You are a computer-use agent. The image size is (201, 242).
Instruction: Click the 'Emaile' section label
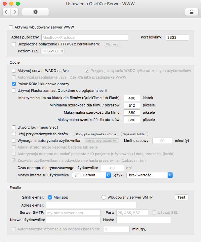[x=15, y=188]
